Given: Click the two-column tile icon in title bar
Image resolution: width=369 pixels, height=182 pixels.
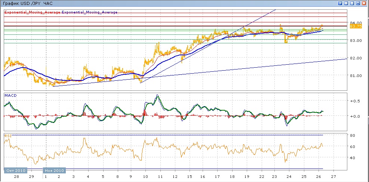Looking at the screenshot, I should coord(346,3).
